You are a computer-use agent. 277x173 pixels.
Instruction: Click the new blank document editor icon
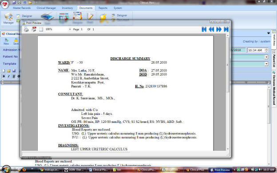coord(4,71)
